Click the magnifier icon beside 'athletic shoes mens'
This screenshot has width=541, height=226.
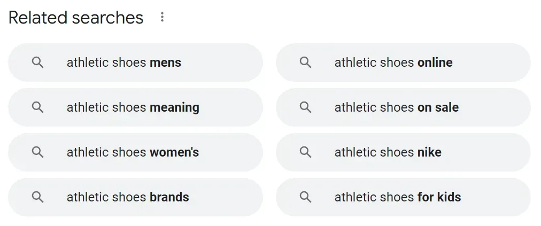pyautogui.click(x=37, y=63)
